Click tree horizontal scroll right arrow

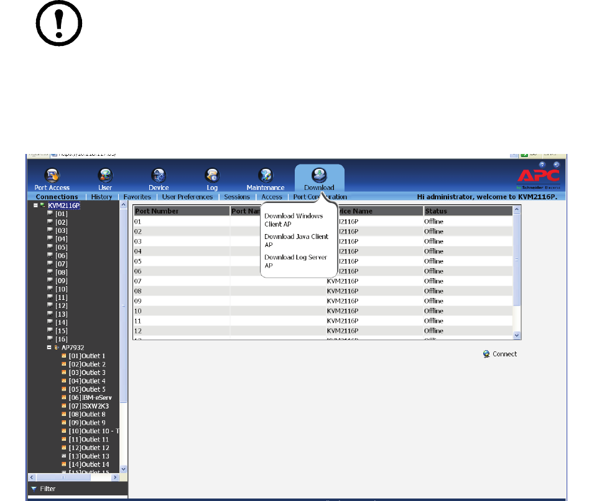115,477
